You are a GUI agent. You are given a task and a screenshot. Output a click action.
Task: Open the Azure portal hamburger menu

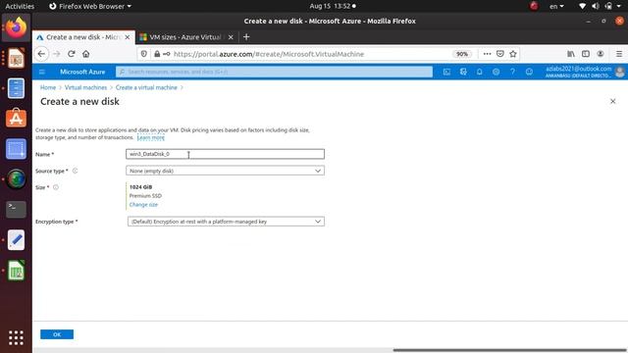pyautogui.click(x=42, y=72)
